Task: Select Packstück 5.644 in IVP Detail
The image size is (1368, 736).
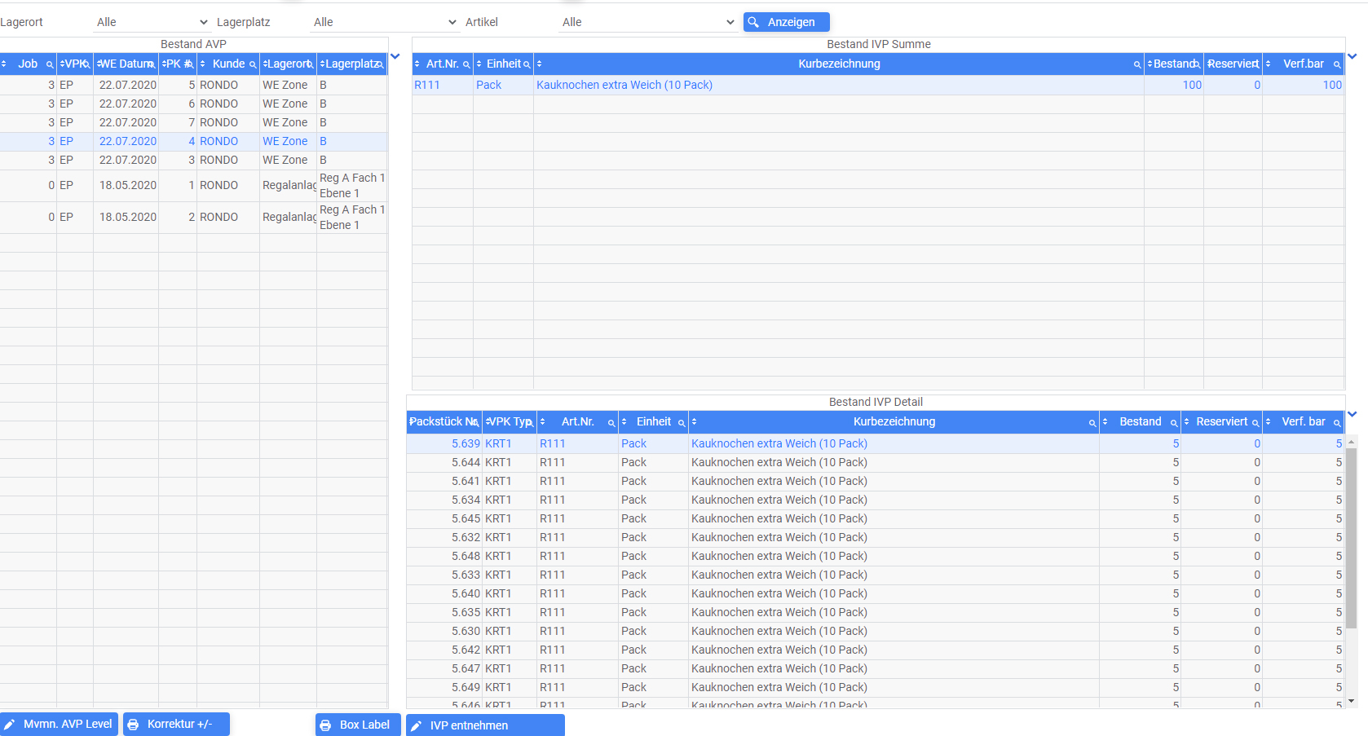Action: pos(875,462)
